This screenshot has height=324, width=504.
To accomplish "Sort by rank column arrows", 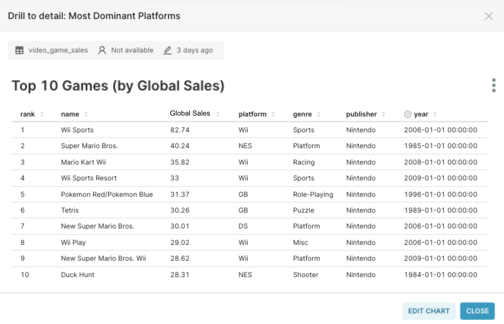I will (42, 114).
